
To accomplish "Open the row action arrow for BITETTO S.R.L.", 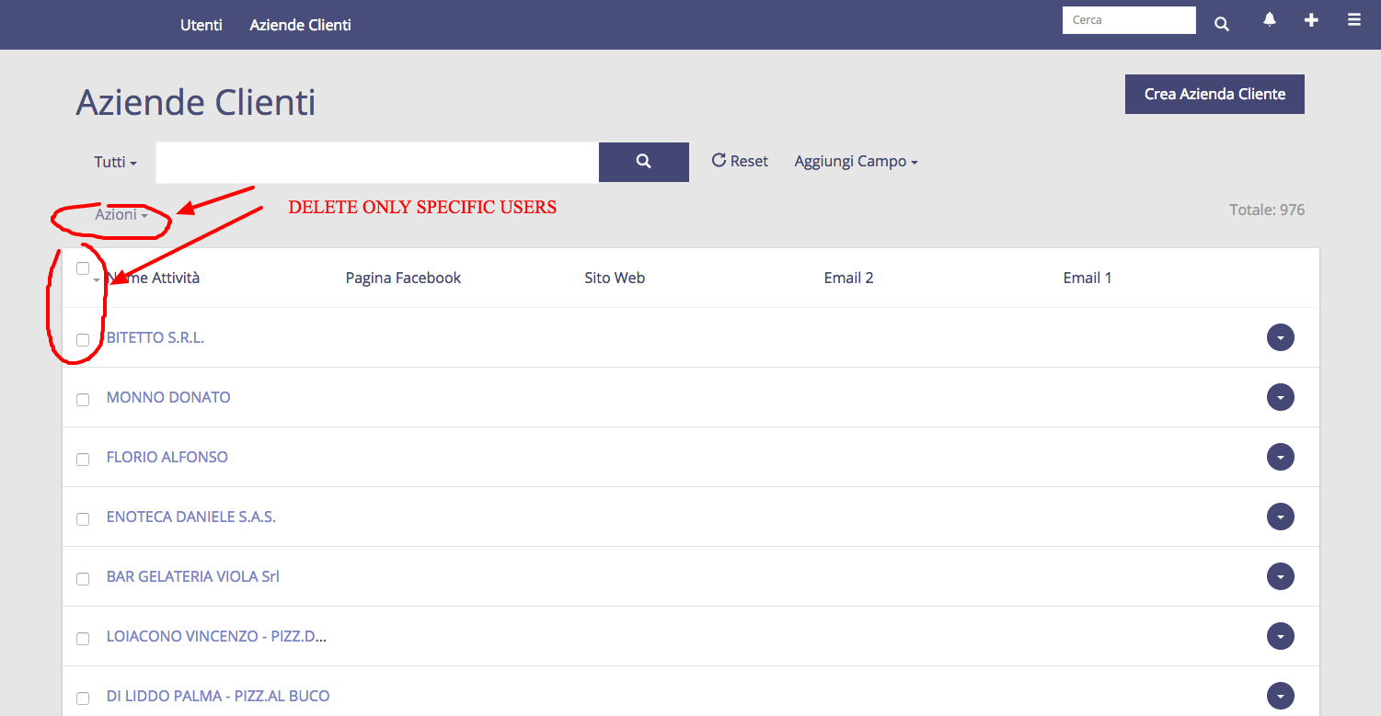I will tap(1280, 337).
